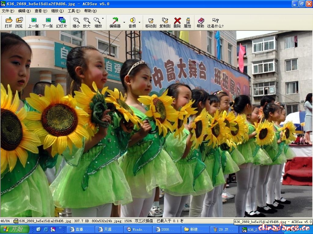Screen dimensions: 313x234
Task: Expand the Zoom (缩放) dropdown arrow
Action: [x=103, y=19]
